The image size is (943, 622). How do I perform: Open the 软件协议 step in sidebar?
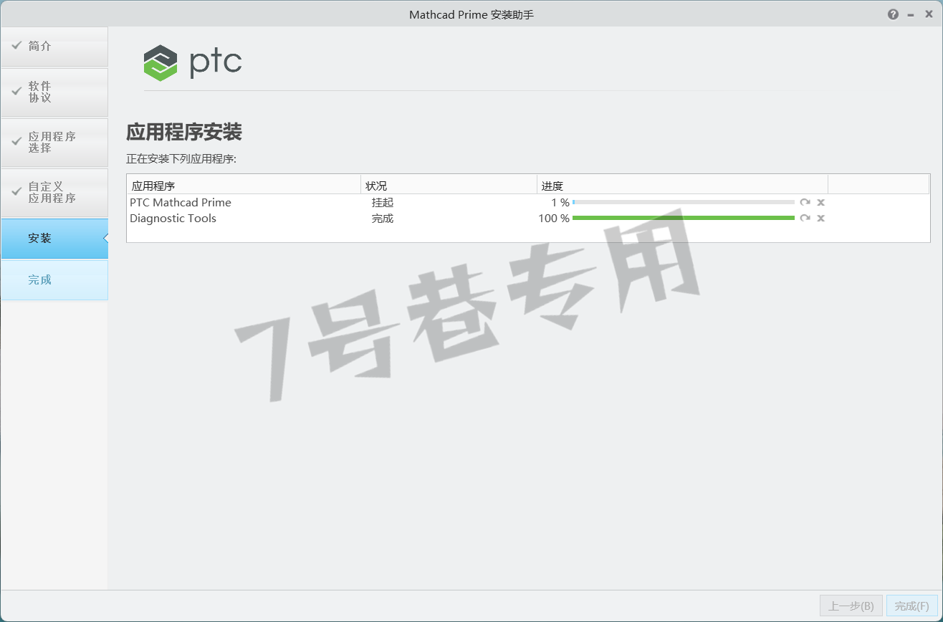point(54,92)
